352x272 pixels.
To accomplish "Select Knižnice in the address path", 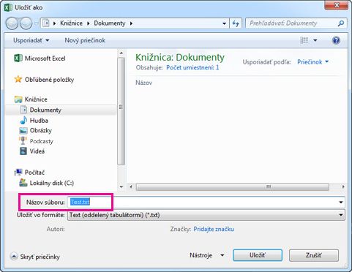I will point(71,23).
